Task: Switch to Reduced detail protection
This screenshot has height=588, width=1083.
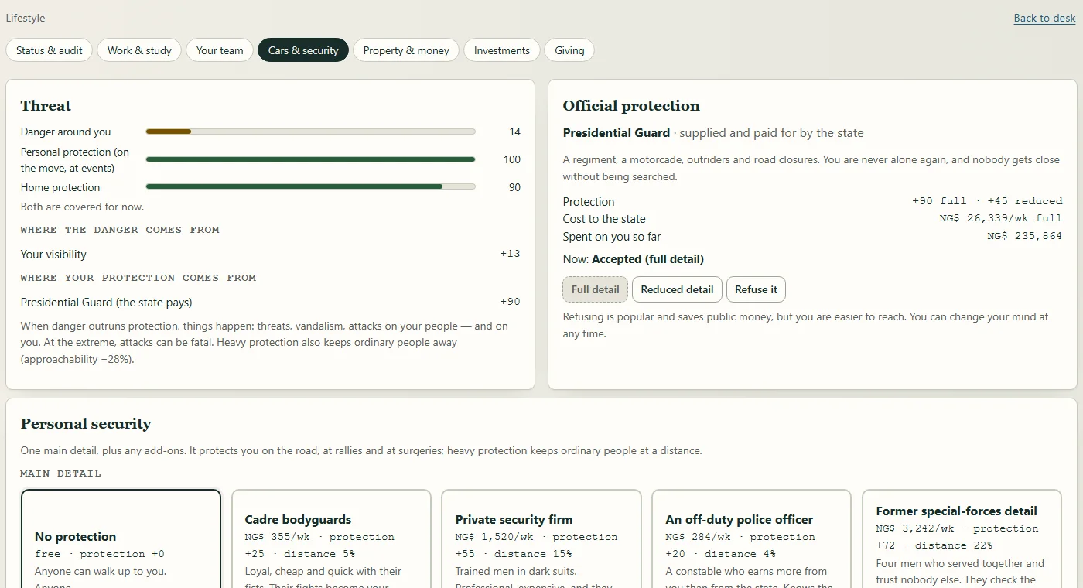Action: tap(677, 289)
